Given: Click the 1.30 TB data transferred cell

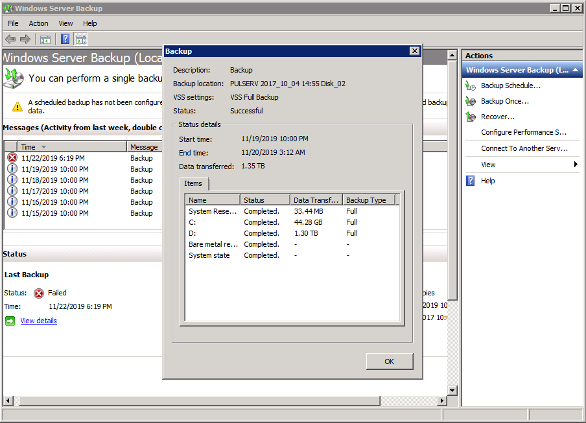Looking at the screenshot, I should coord(306,233).
